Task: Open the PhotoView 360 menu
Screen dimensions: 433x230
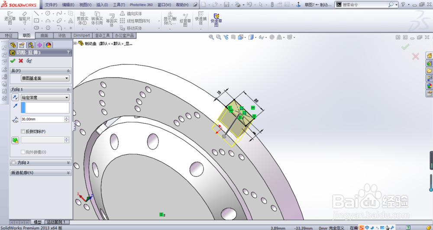Action: tap(141, 5)
